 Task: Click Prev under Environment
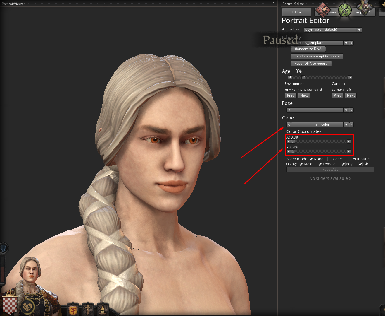(x=291, y=95)
